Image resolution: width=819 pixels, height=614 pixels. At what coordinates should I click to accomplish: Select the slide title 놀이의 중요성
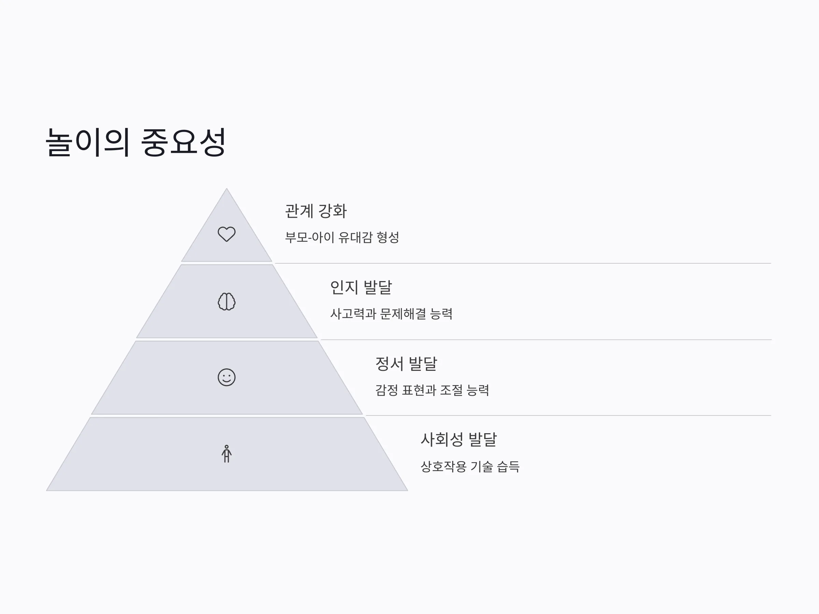(x=135, y=142)
